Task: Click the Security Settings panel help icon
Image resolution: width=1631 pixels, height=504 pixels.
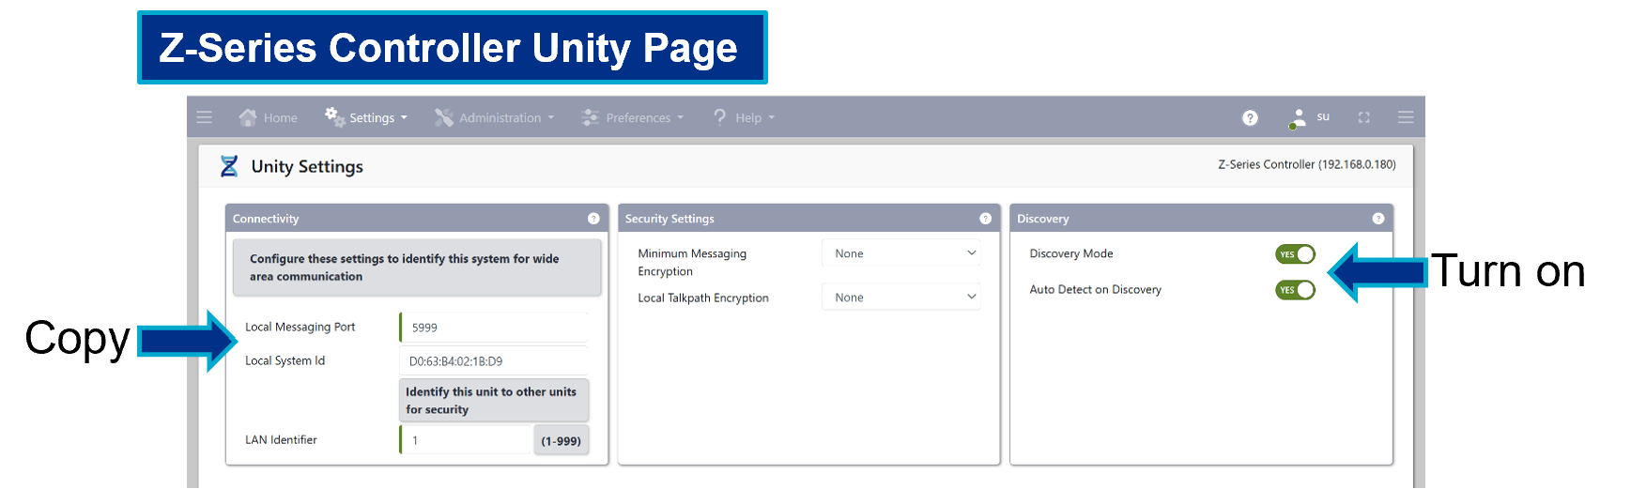Action: pyautogui.click(x=985, y=219)
